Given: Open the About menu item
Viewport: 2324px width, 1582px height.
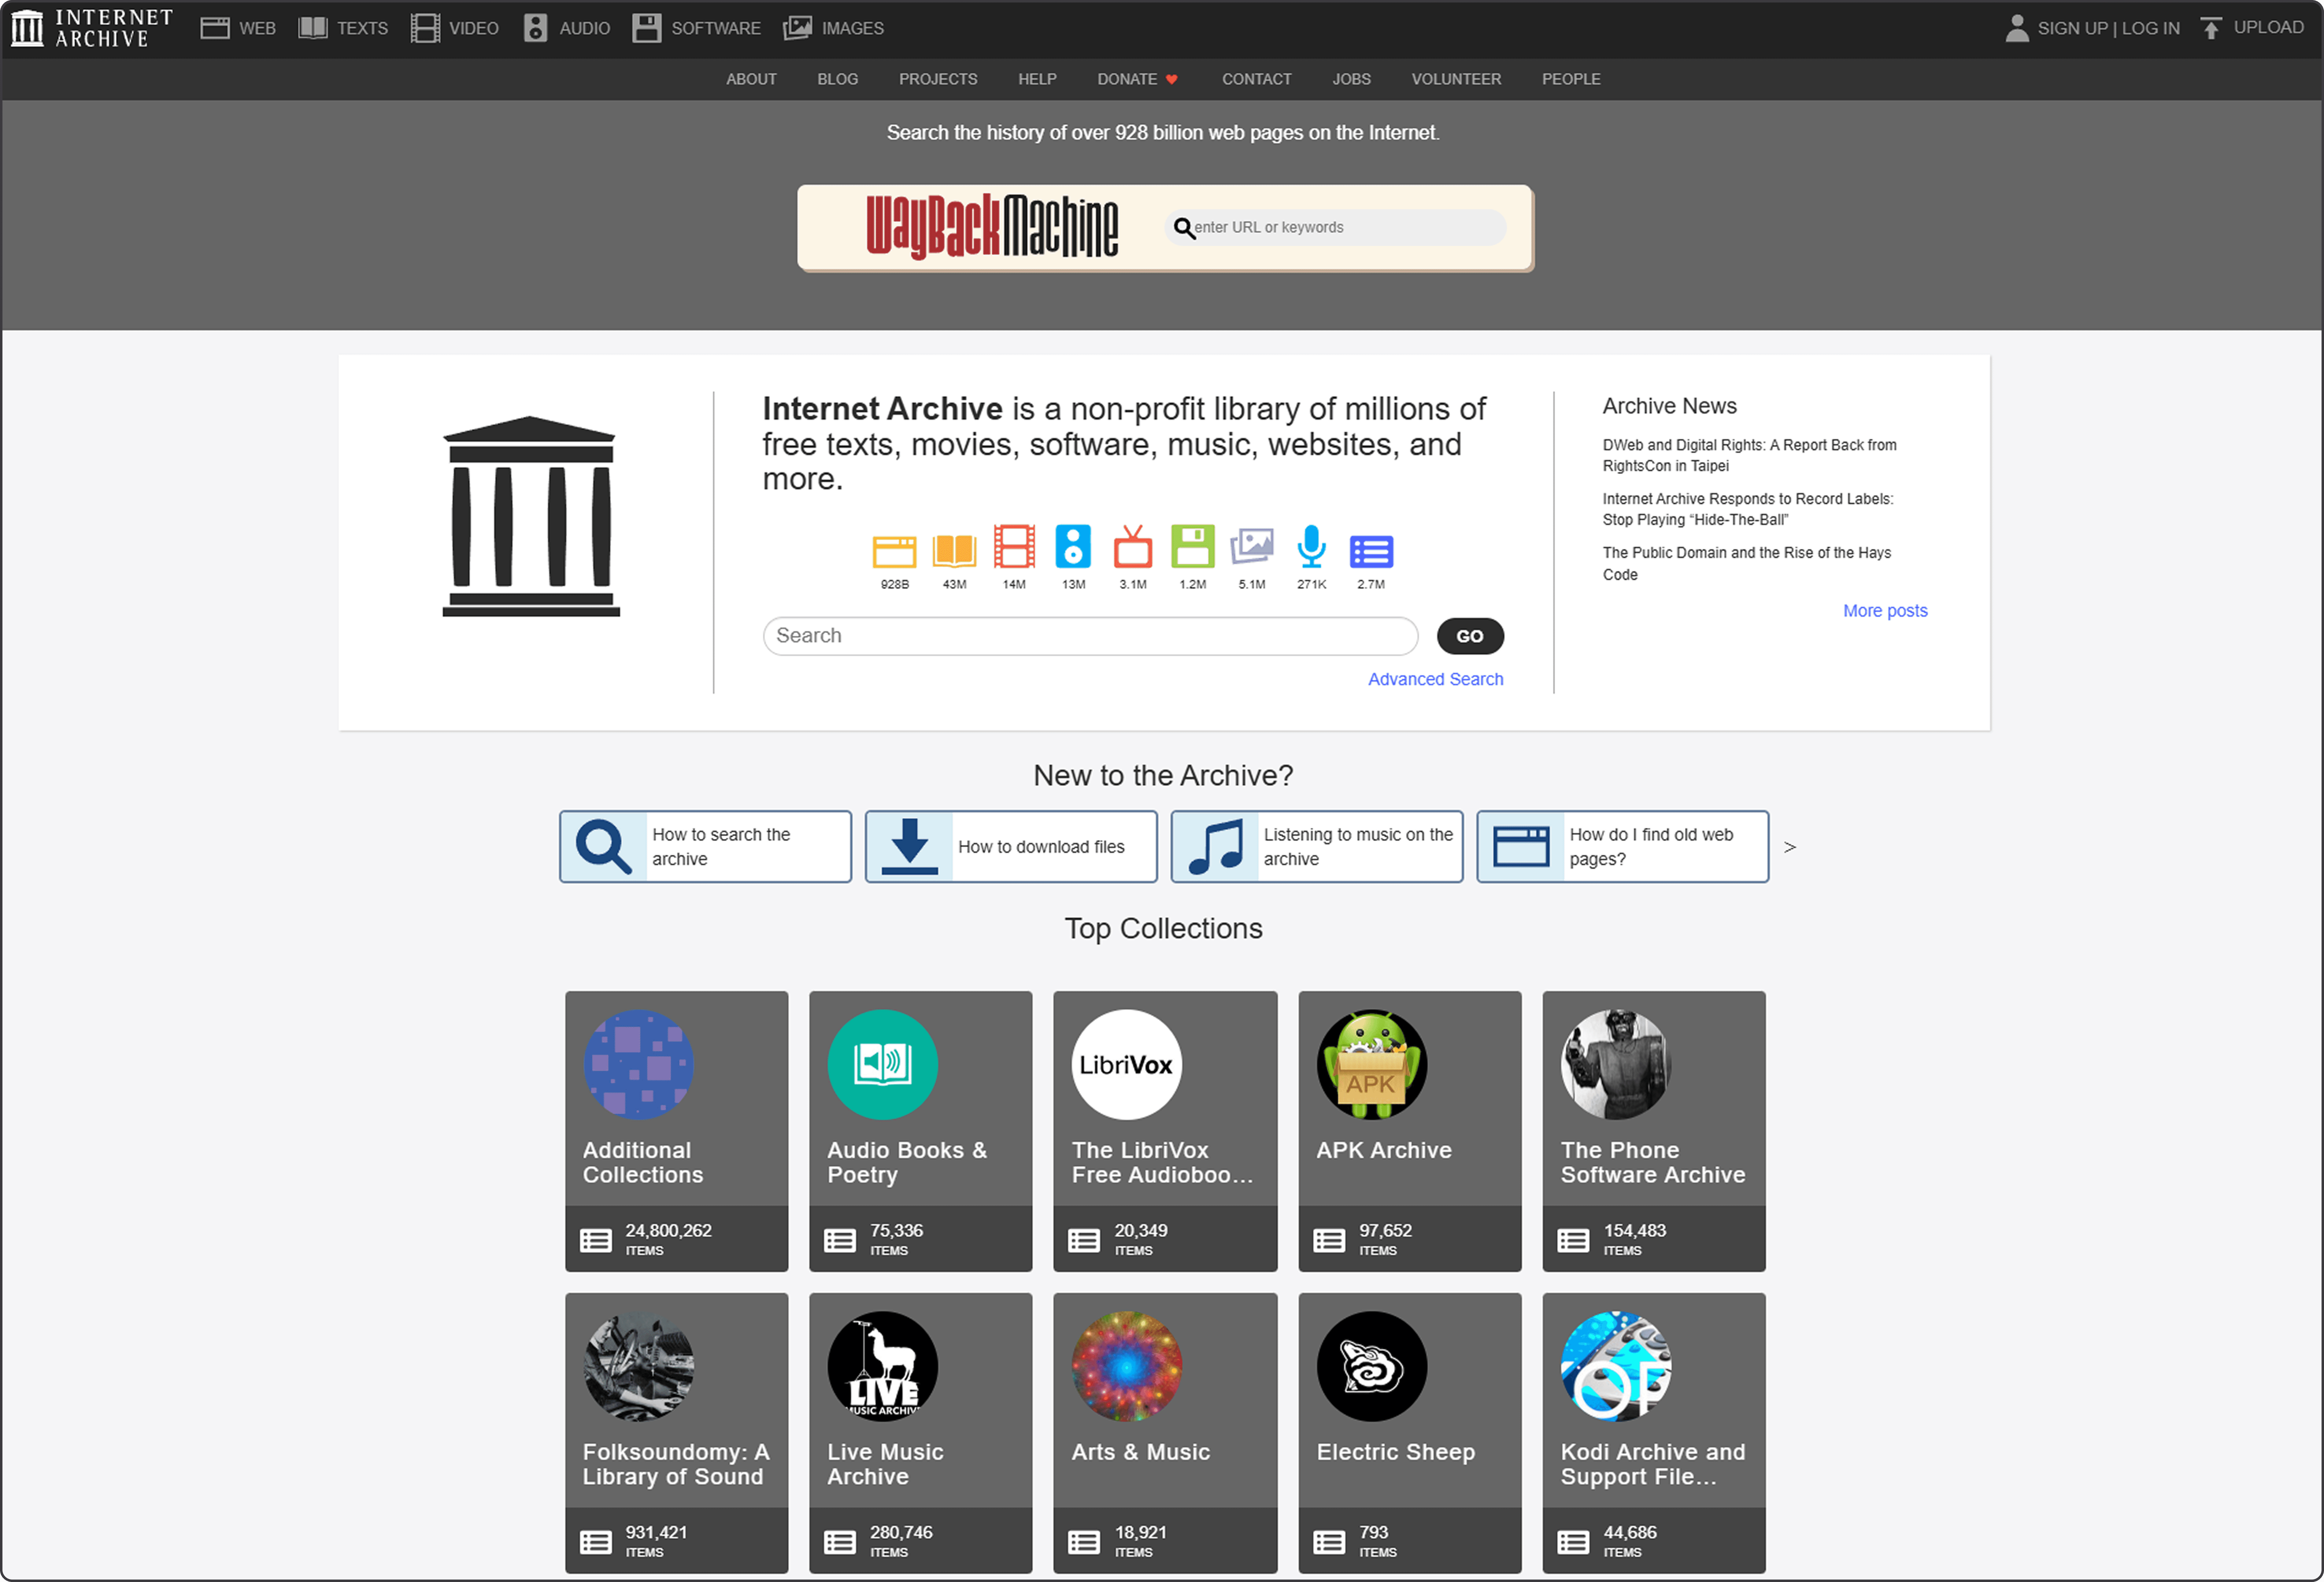Looking at the screenshot, I should tap(751, 79).
